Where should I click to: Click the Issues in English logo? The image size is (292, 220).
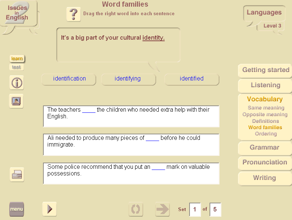(x=17, y=13)
